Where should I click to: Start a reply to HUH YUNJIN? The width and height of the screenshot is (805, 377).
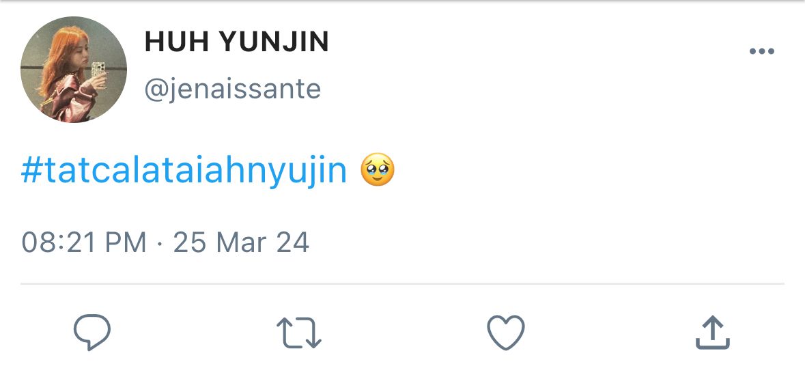92,333
